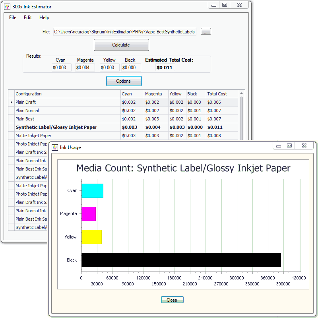
Task: Close the Ink Usage chart dialog
Action: click(172, 300)
